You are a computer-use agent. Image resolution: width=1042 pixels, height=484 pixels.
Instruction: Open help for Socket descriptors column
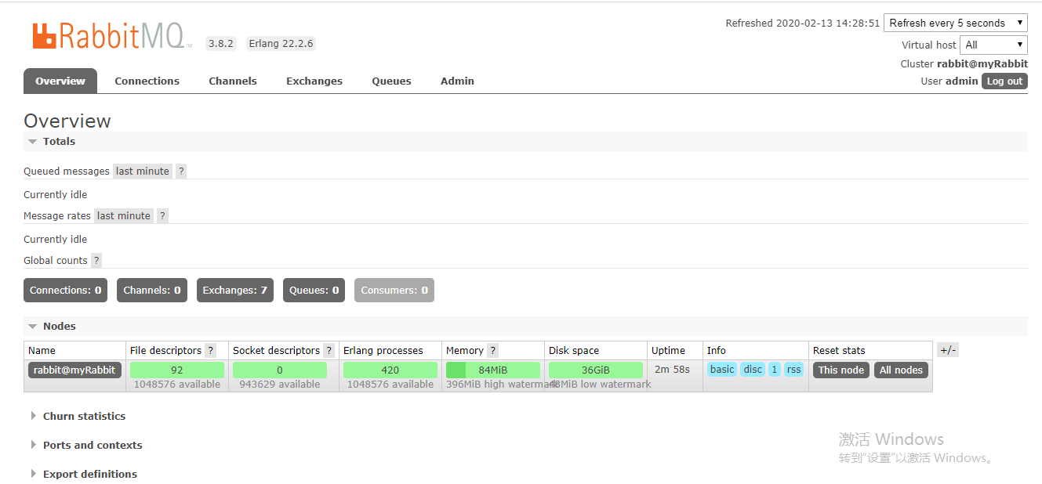pos(329,350)
